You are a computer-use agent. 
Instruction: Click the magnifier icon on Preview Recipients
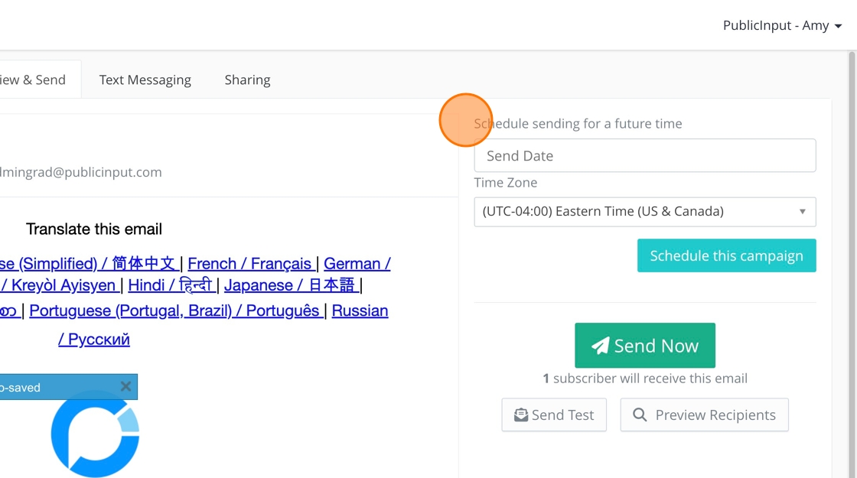point(640,415)
